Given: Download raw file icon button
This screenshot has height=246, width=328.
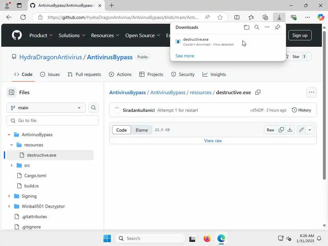Looking at the screenshot, I should click(290, 130).
